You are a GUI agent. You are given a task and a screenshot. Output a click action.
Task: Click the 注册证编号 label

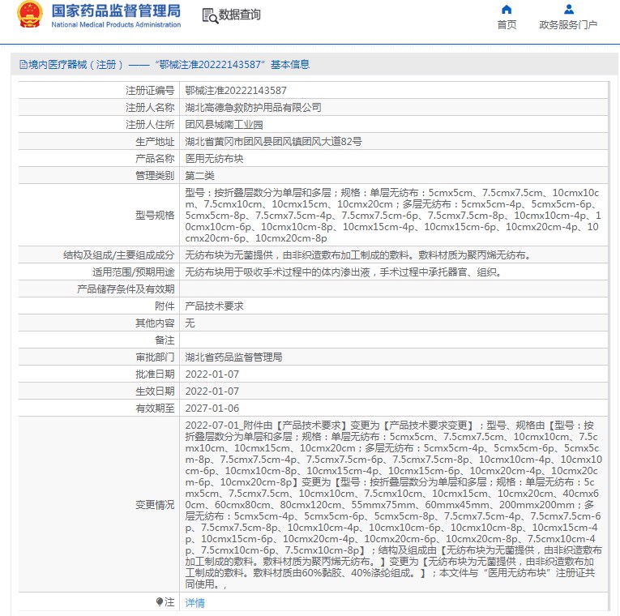(x=150, y=91)
